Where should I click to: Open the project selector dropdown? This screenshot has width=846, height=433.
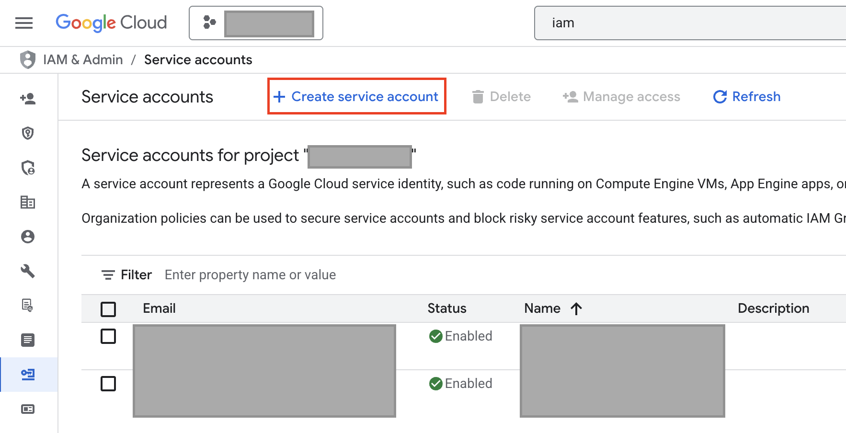pyautogui.click(x=256, y=23)
